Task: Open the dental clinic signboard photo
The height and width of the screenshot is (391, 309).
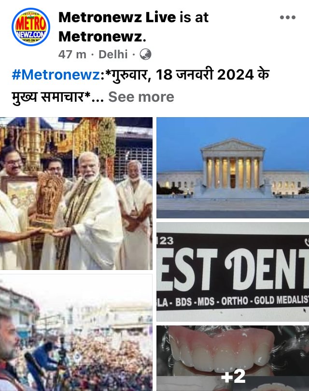Action: click(233, 272)
